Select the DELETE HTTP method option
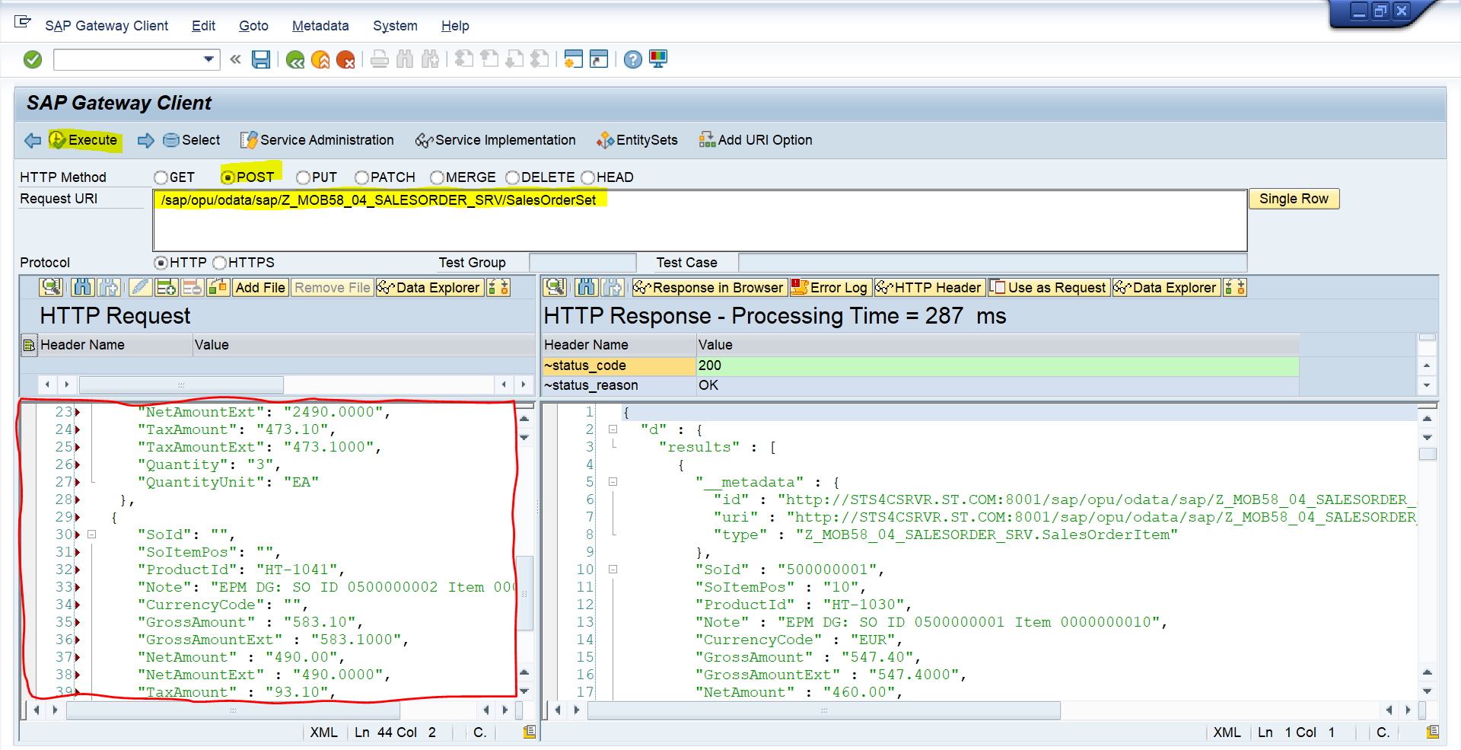The height and width of the screenshot is (750, 1461). pyautogui.click(x=512, y=177)
